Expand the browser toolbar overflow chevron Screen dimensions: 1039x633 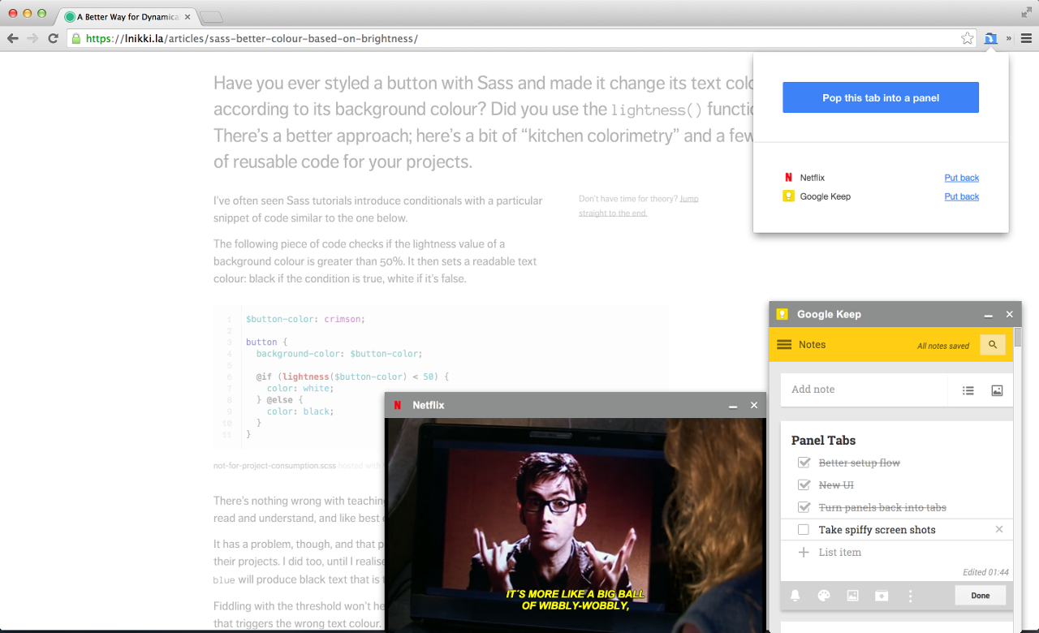1009,37
